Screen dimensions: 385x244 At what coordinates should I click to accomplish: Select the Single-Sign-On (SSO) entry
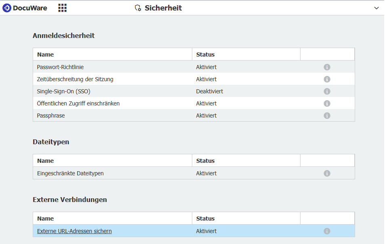194,91
